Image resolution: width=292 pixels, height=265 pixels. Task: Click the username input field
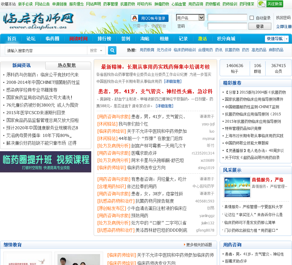(228, 18)
